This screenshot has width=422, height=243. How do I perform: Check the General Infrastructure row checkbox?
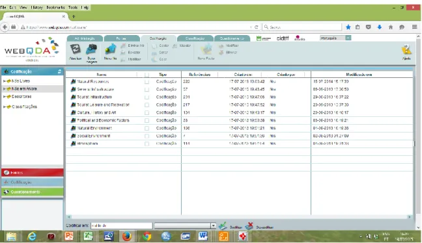(147, 90)
